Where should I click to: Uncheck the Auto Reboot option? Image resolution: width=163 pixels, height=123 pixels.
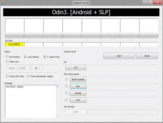point(25,57)
